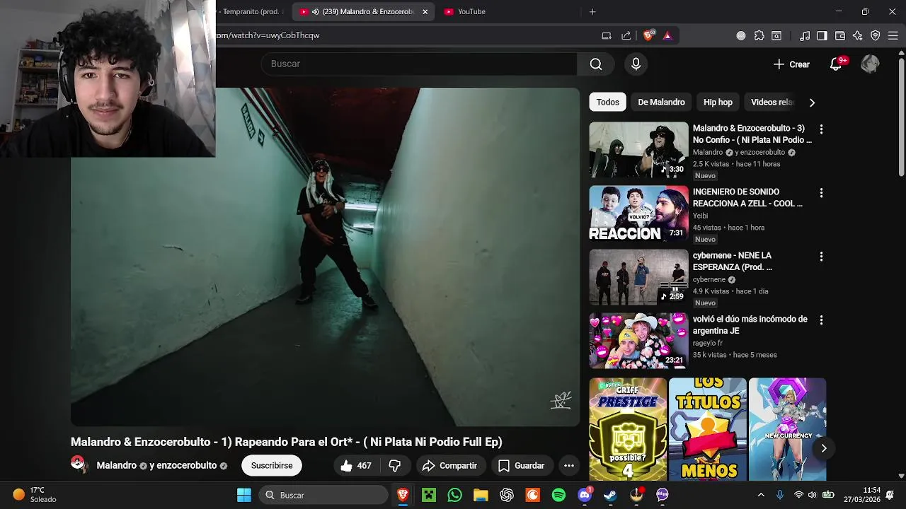Click the Guardar button
This screenshot has width=906, height=509.
tap(521, 465)
